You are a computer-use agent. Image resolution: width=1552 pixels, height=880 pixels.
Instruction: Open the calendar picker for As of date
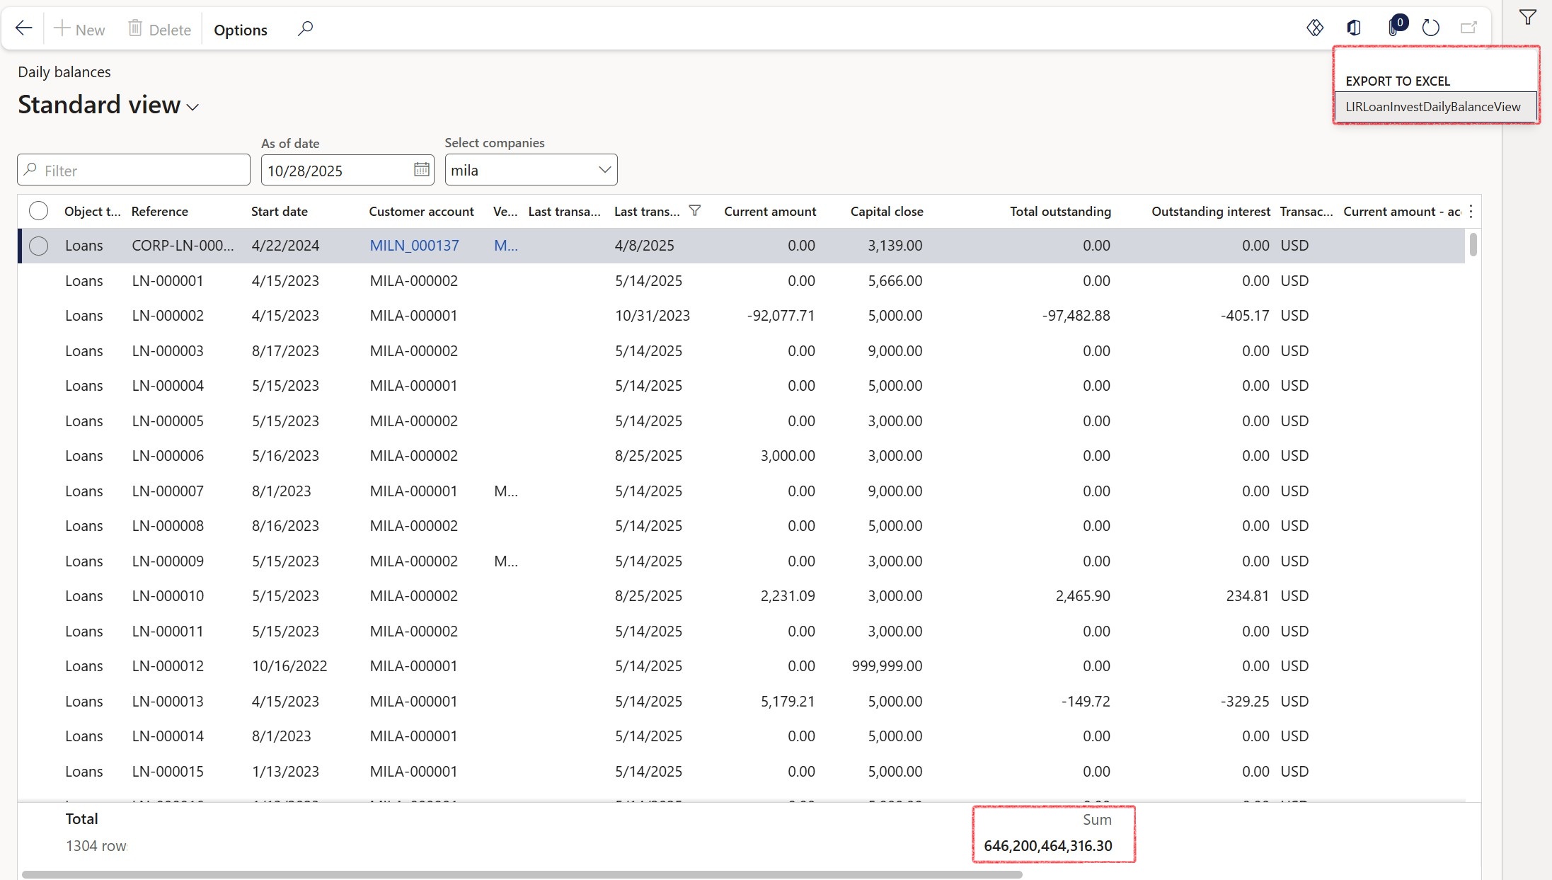coord(420,169)
